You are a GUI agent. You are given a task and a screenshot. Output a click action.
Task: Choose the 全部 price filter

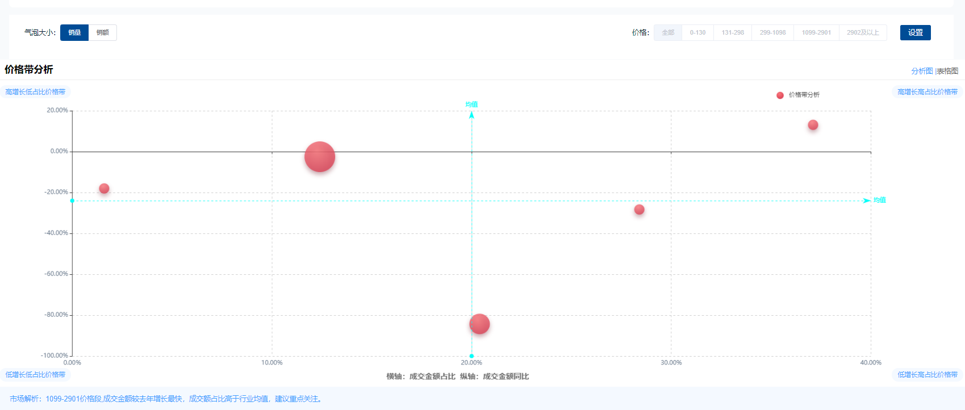point(668,32)
